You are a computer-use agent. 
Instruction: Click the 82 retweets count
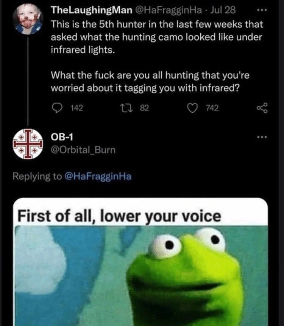coord(144,108)
